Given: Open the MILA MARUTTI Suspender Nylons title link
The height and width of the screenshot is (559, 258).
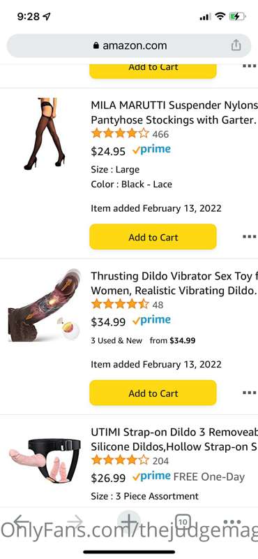Looking at the screenshot, I should pos(174,112).
